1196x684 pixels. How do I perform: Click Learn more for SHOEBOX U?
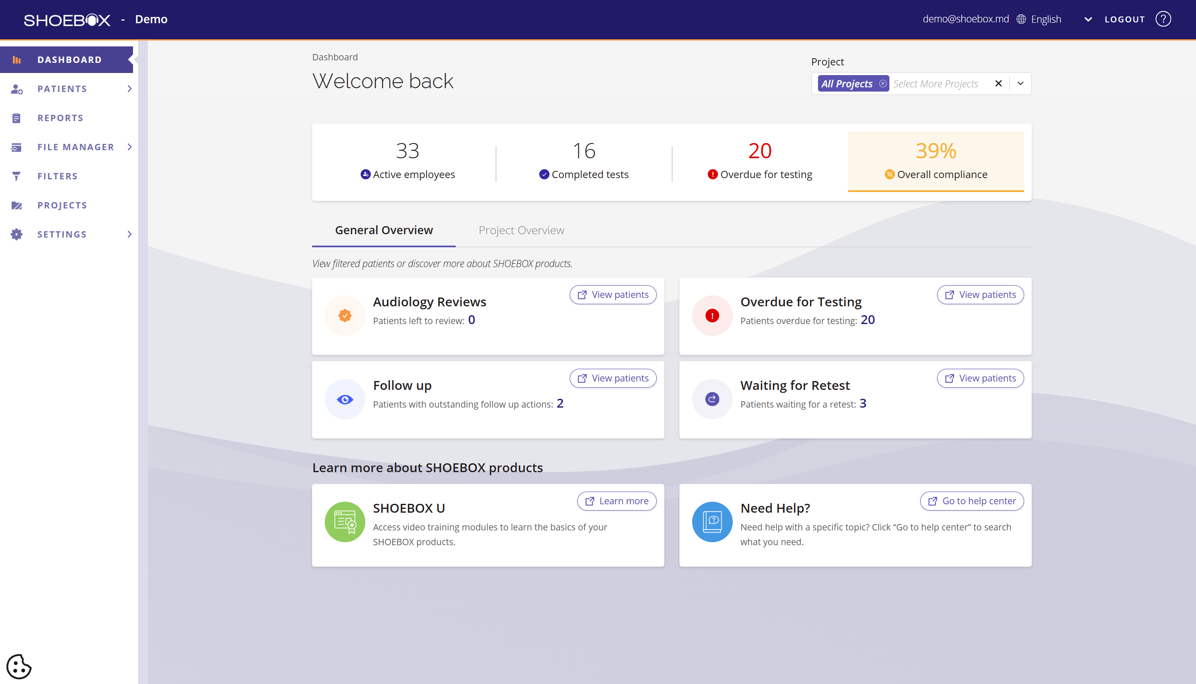click(x=616, y=501)
